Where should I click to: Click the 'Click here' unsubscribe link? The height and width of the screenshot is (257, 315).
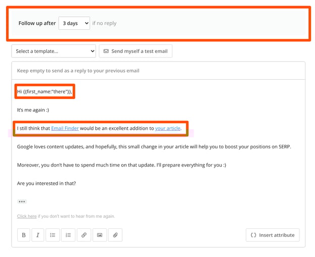point(27,216)
